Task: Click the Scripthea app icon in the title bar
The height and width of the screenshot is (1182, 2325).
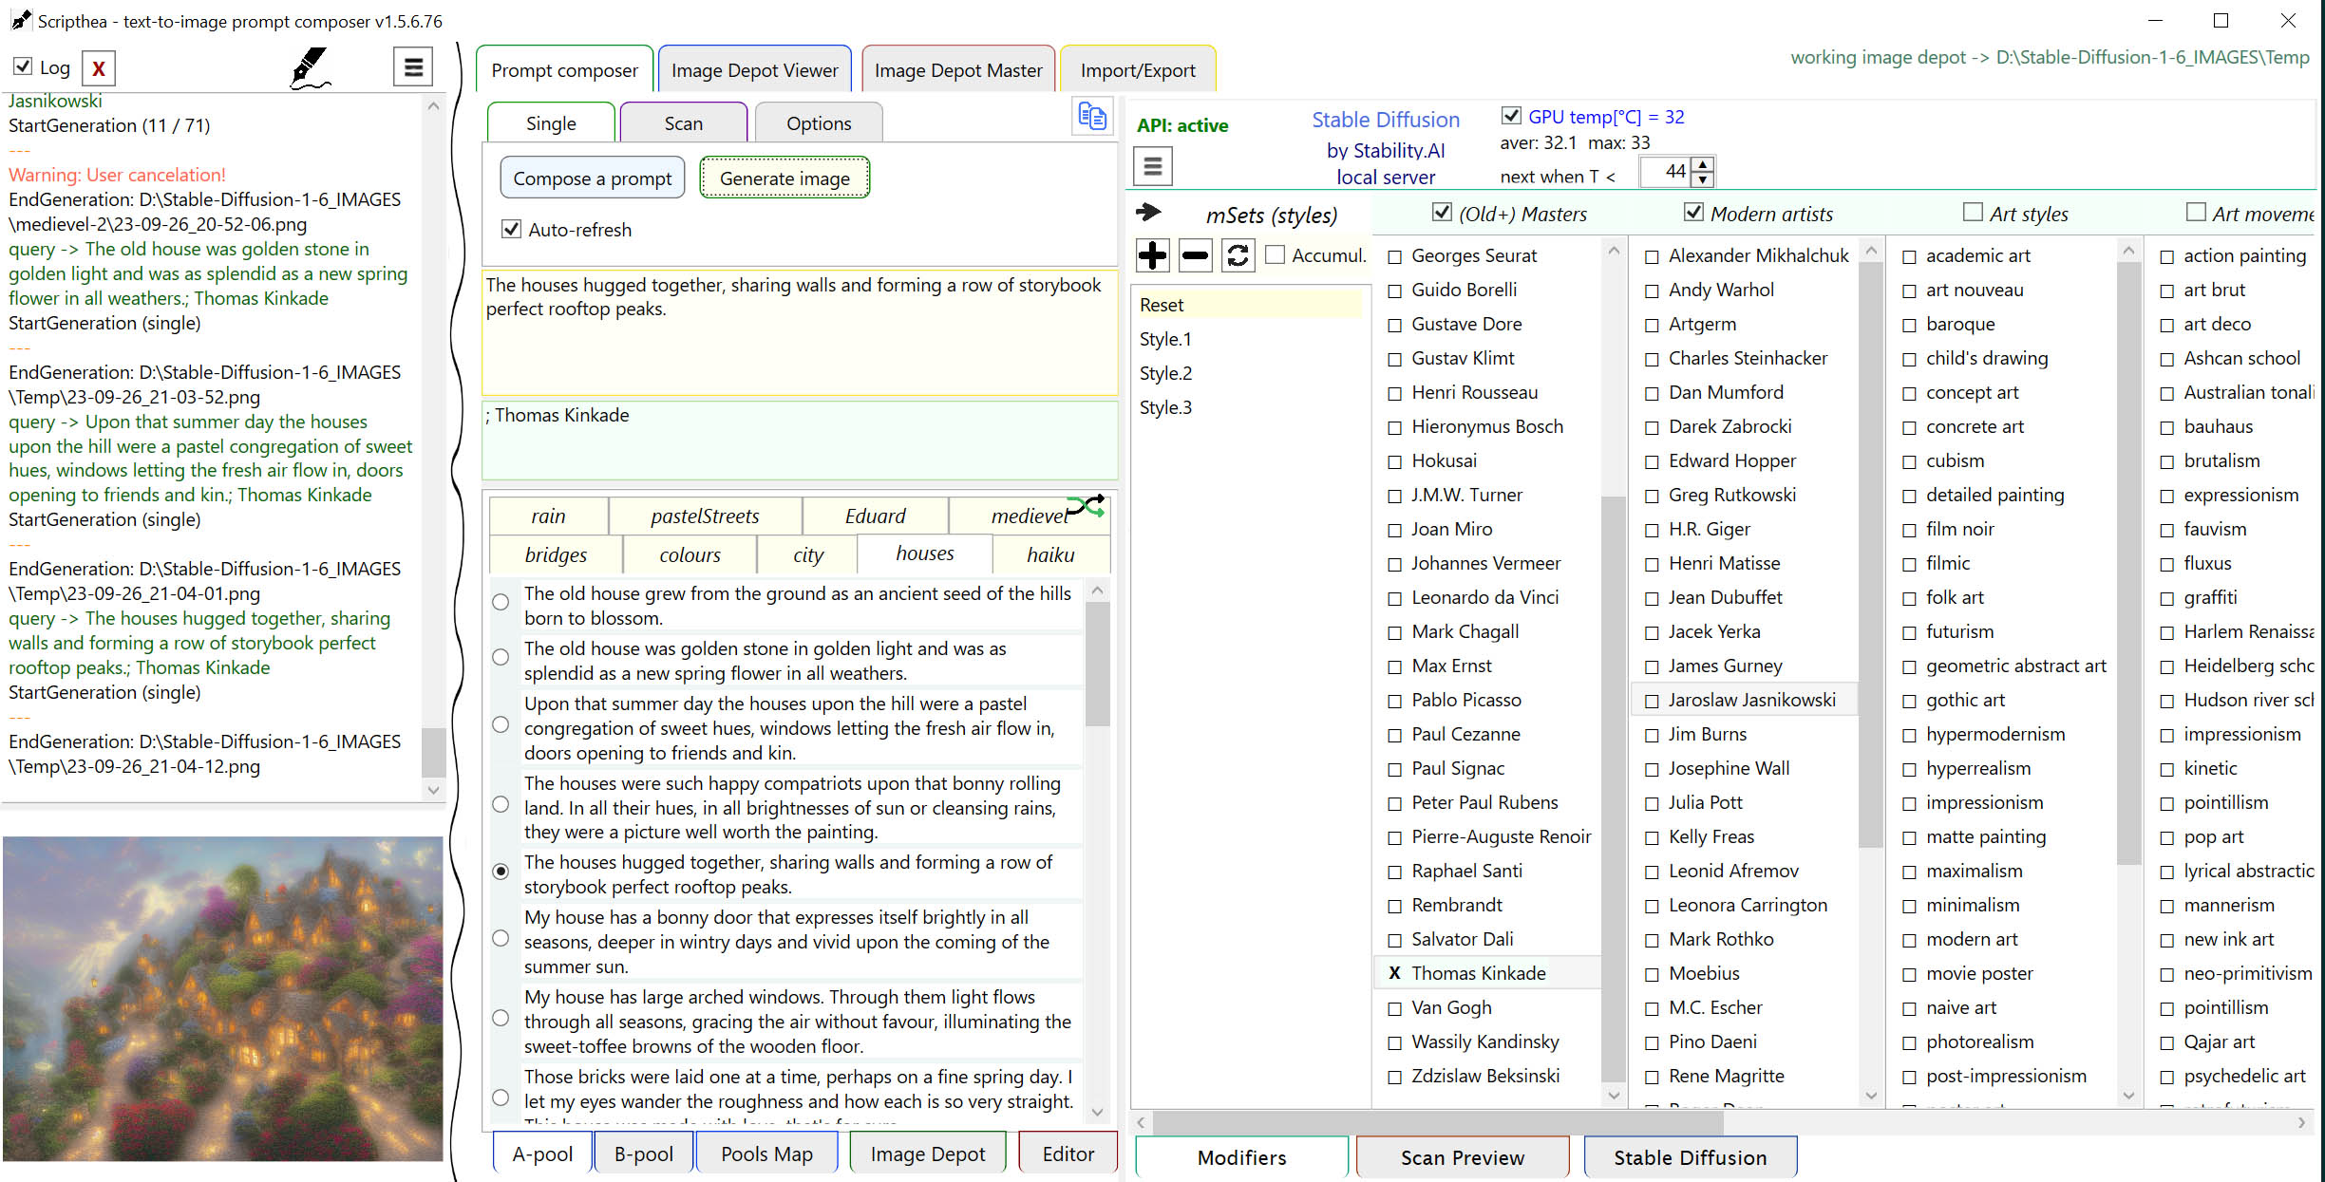Action: coord(21,20)
